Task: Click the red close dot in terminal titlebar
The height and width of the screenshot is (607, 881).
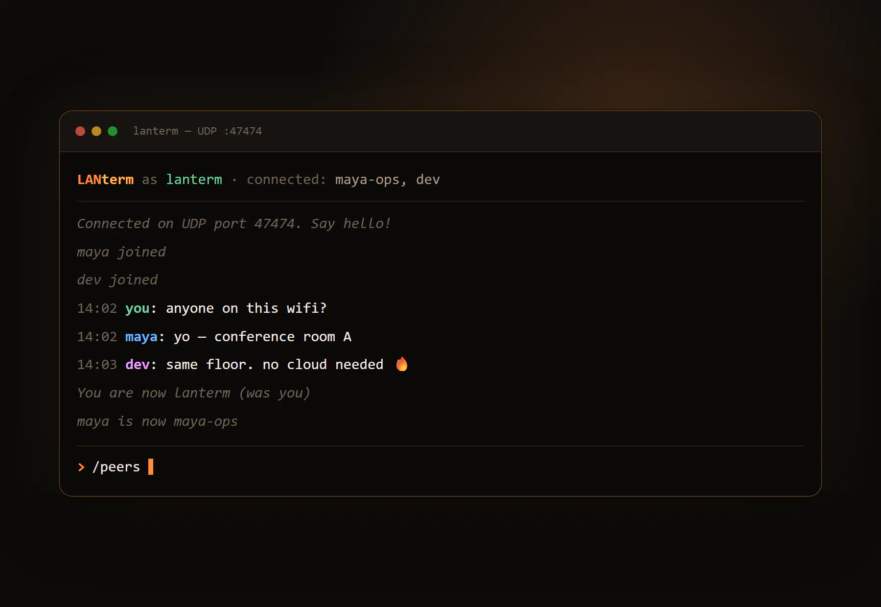Action: point(80,131)
